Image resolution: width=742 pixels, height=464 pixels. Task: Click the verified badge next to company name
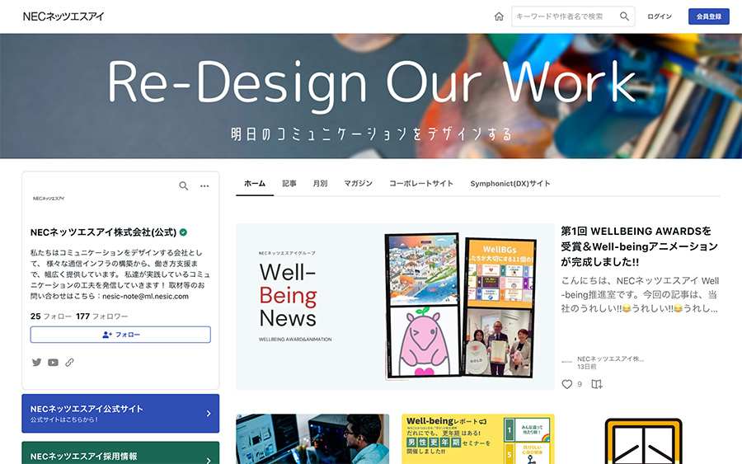pyautogui.click(x=183, y=232)
